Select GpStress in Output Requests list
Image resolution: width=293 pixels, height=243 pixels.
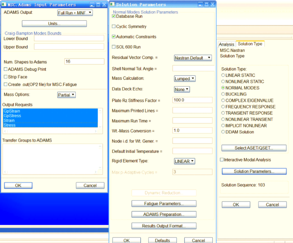pyautogui.click(x=50, y=115)
